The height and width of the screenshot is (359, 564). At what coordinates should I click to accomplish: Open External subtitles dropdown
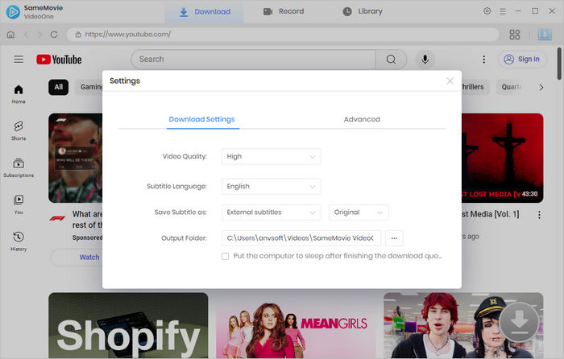point(272,213)
